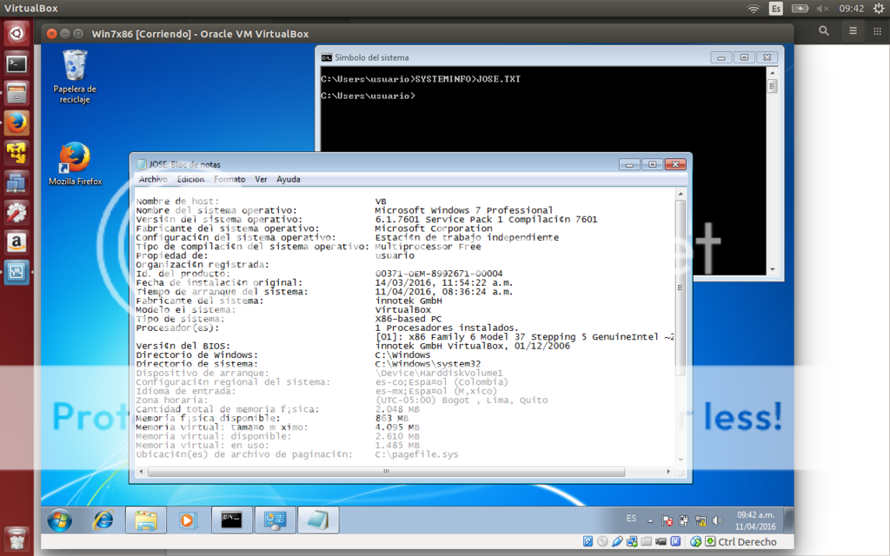Click Notepad vertical scrollbar up arrow
Image resolution: width=890 pixels, height=556 pixels.
click(681, 195)
